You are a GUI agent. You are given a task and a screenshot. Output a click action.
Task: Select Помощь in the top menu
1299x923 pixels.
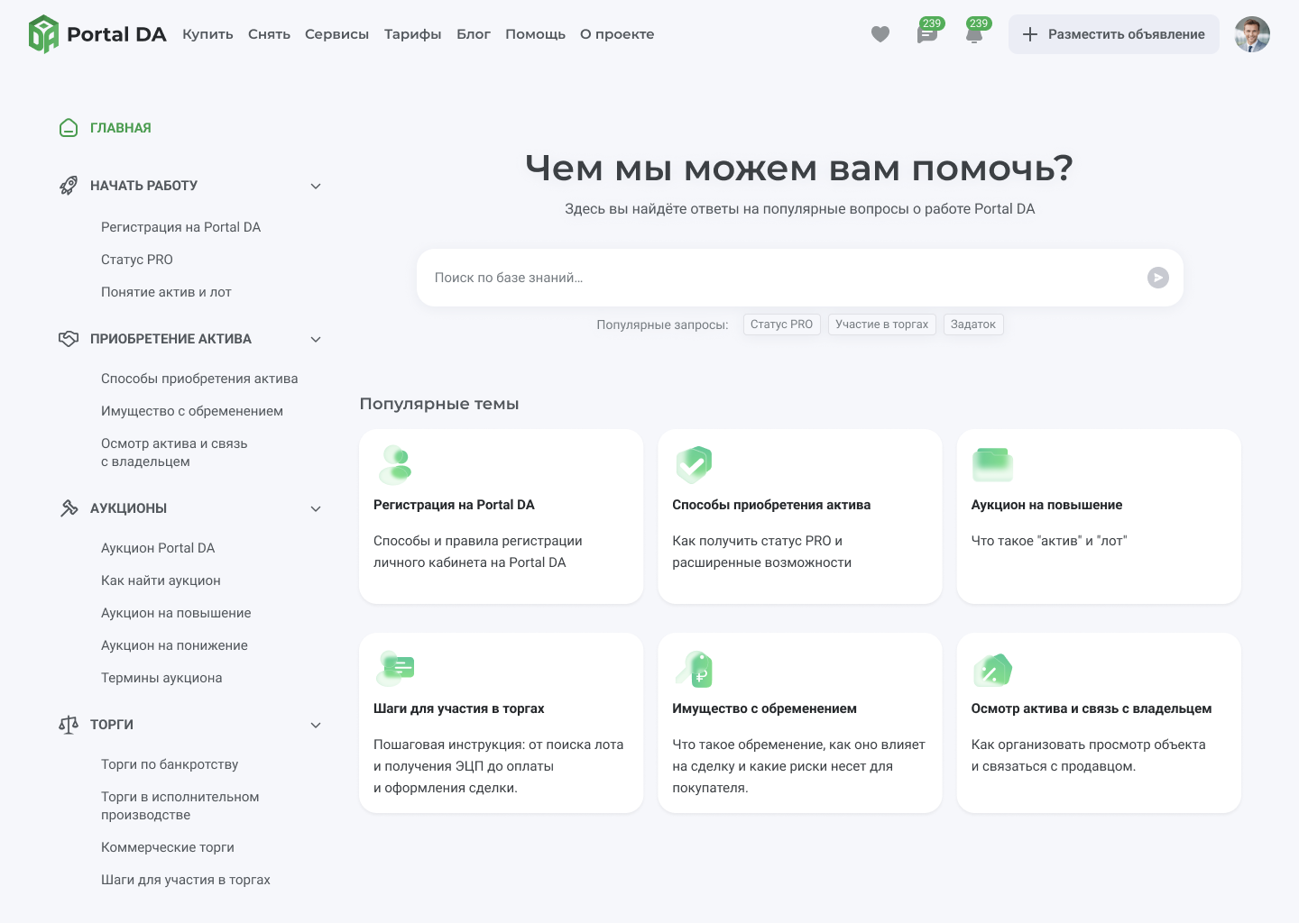[x=535, y=34]
